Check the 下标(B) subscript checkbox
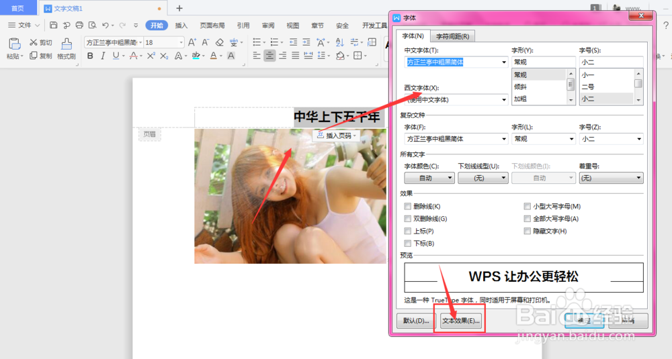The width and height of the screenshot is (672, 359). [x=407, y=244]
